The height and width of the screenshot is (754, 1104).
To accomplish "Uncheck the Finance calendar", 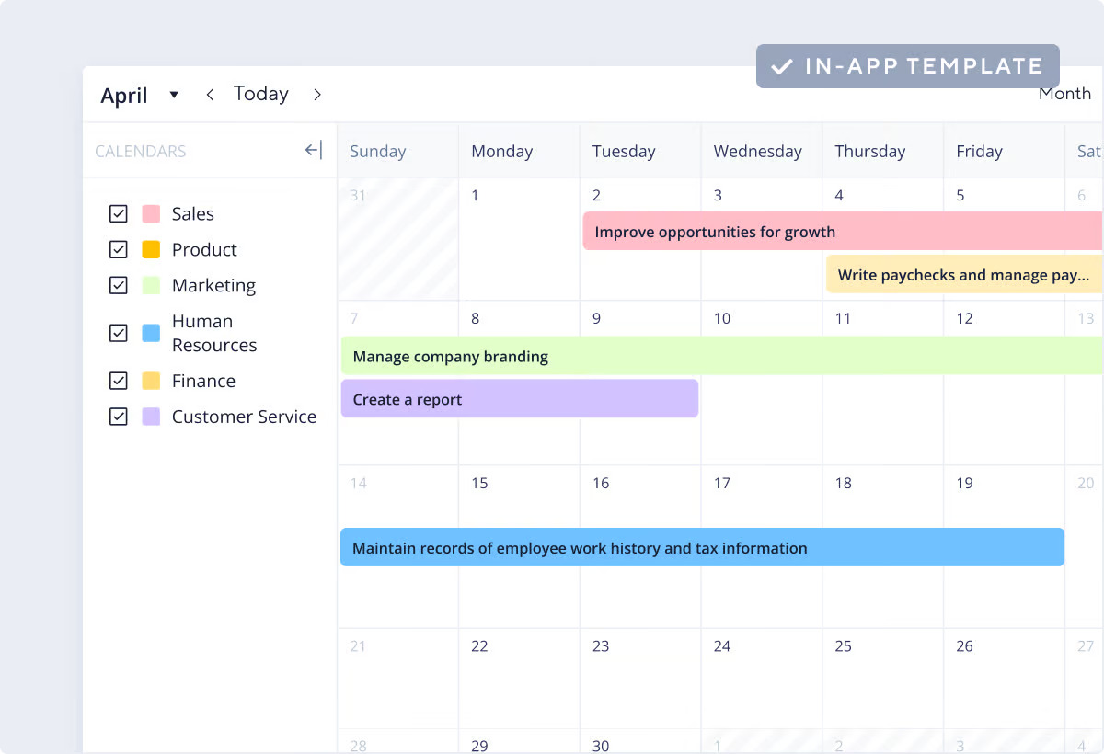I will coord(119,380).
